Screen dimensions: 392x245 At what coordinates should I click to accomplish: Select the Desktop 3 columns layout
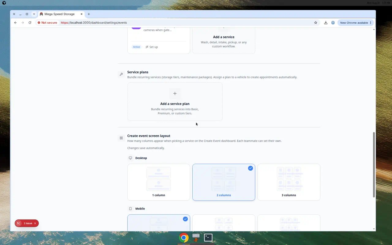coord(289,182)
